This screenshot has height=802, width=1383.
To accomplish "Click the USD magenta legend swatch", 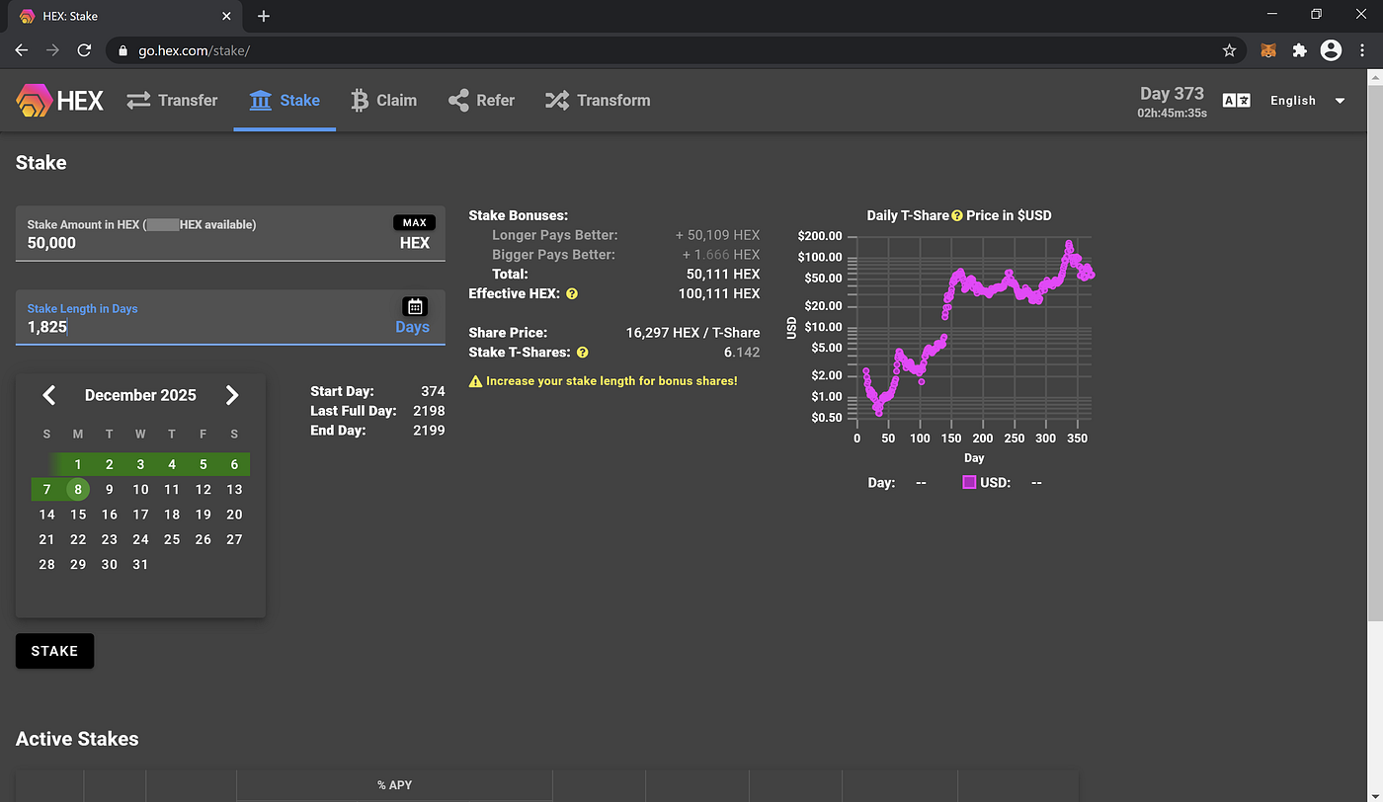I will (969, 482).
